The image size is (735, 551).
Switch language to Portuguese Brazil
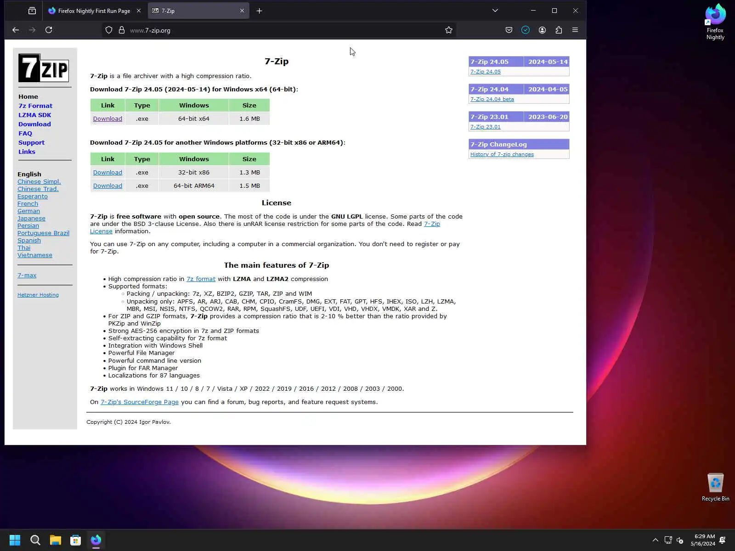[x=43, y=233]
